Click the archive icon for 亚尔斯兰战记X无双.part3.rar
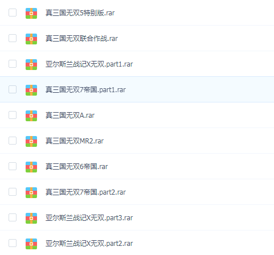This screenshot has height=255, width=274. tap(31, 218)
